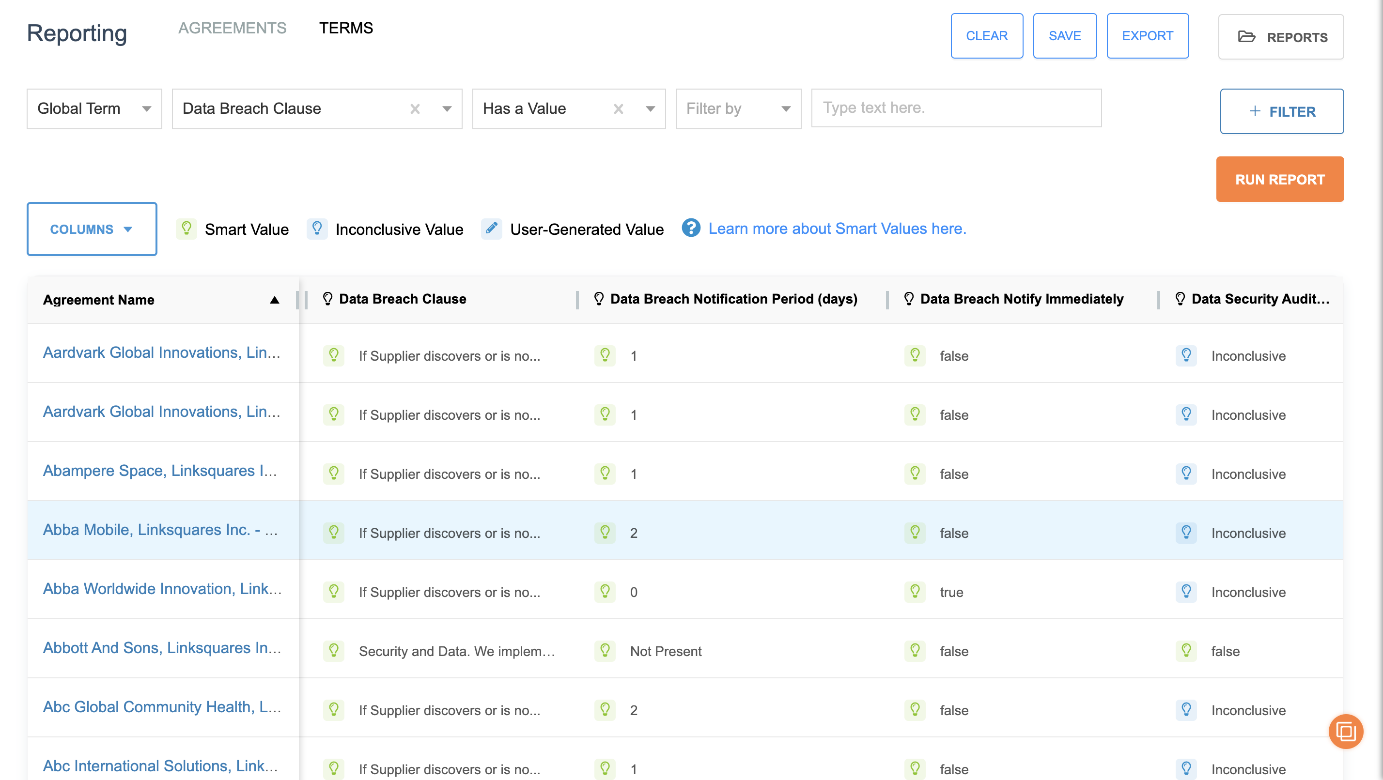This screenshot has height=780, width=1383.
Task: Clear the Data Breach Clause filter with its X
Action: [x=415, y=109]
